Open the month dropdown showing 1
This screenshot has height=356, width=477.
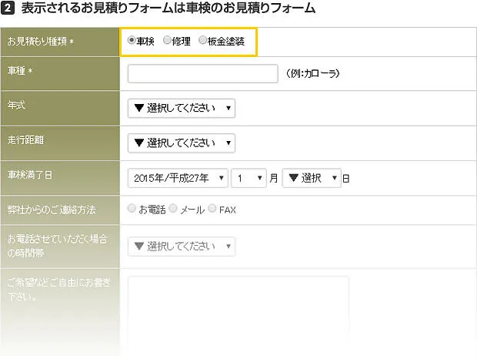coord(249,178)
